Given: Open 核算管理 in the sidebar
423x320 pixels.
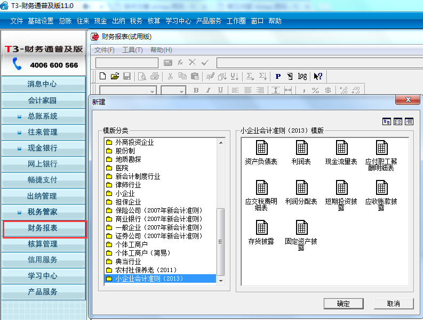Looking at the screenshot, I should [43, 244].
